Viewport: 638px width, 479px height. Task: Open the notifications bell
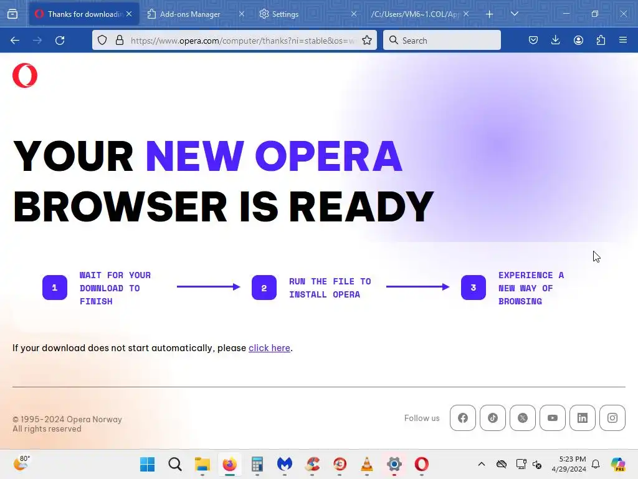pos(596,464)
